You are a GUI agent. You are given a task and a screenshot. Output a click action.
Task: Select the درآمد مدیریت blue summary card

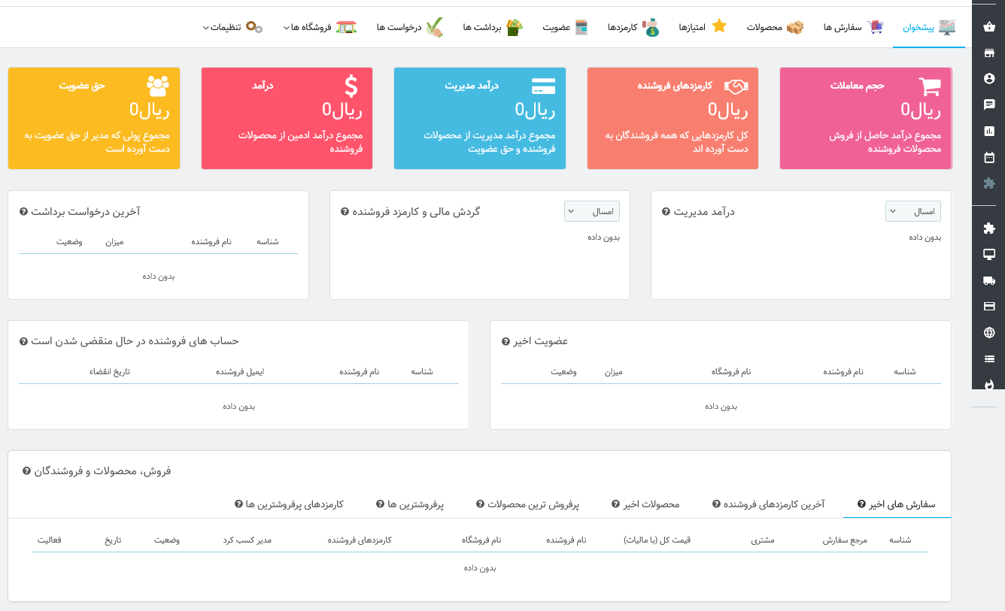pyautogui.click(x=480, y=118)
